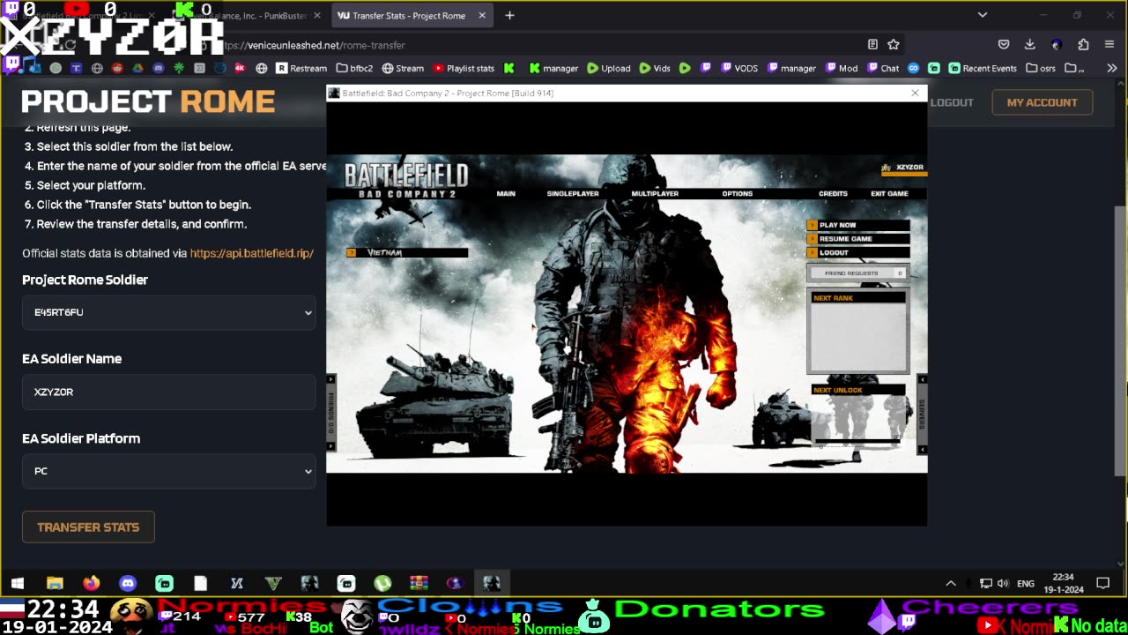
Task: Select SINGLEPLAYER in the game menu
Action: pyautogui.click(x=573, y=193)
